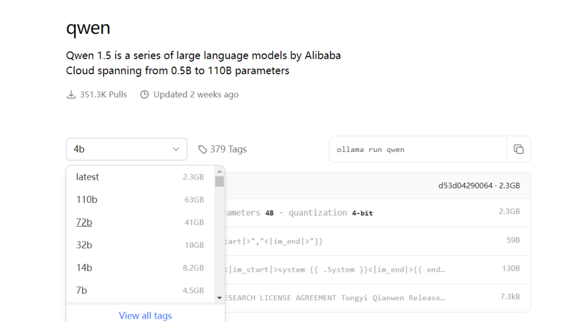Image resolution: width=573 pixels, height=323 pixels.
Task: Select the latest tag option
Action: pyautogui.click(x=140, y=177)
